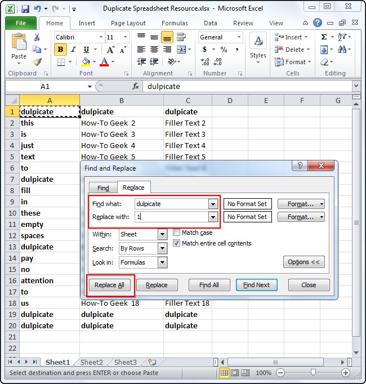Click the Fill Color paint bucket

coord(86,62)
